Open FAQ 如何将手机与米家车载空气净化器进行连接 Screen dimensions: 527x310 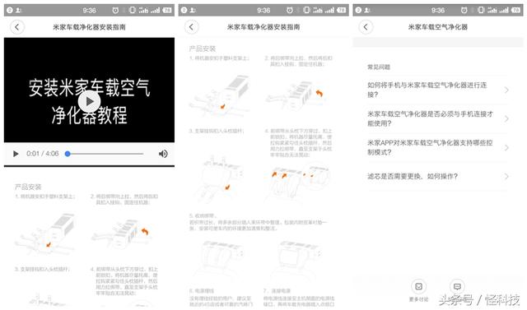click(x=437, y=90)
